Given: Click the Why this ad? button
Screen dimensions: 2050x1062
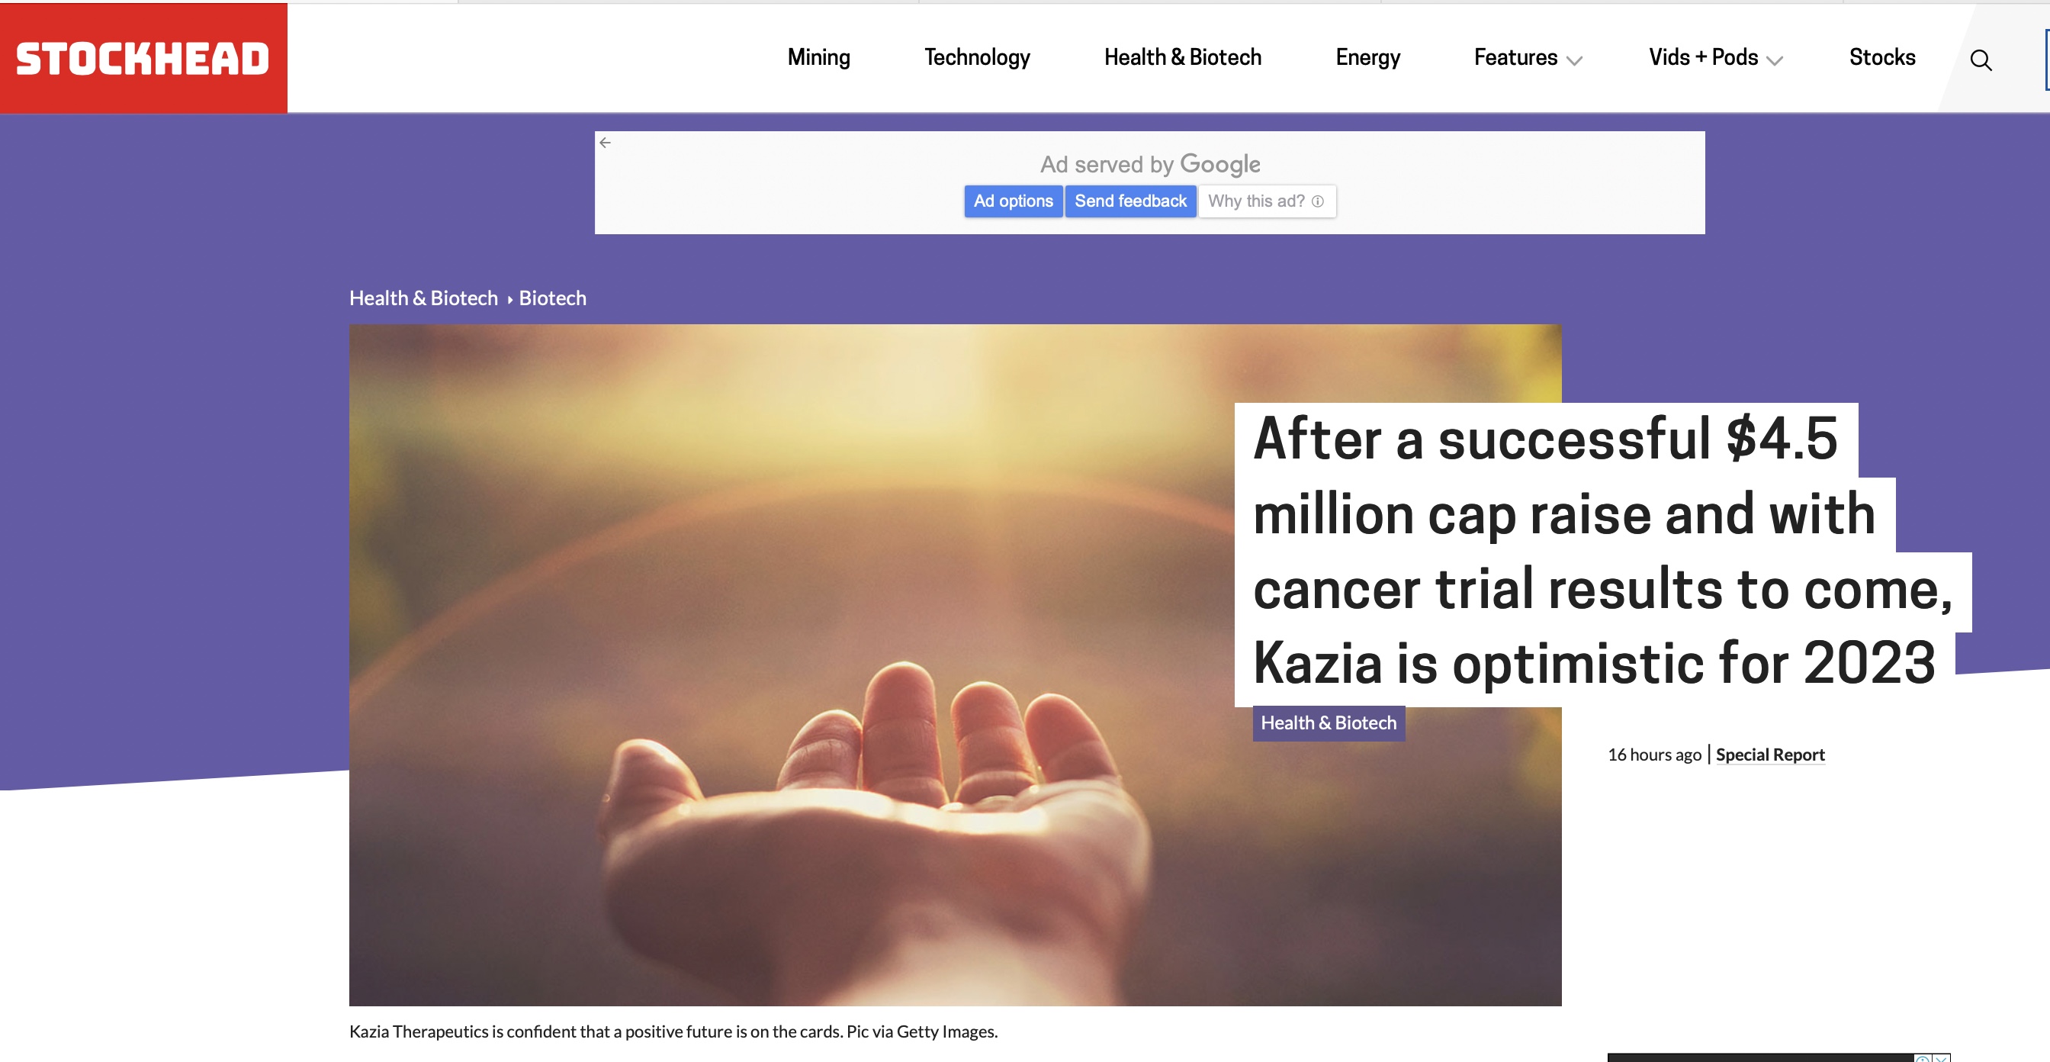Looking at the screenshot, I should [1265, 201].
